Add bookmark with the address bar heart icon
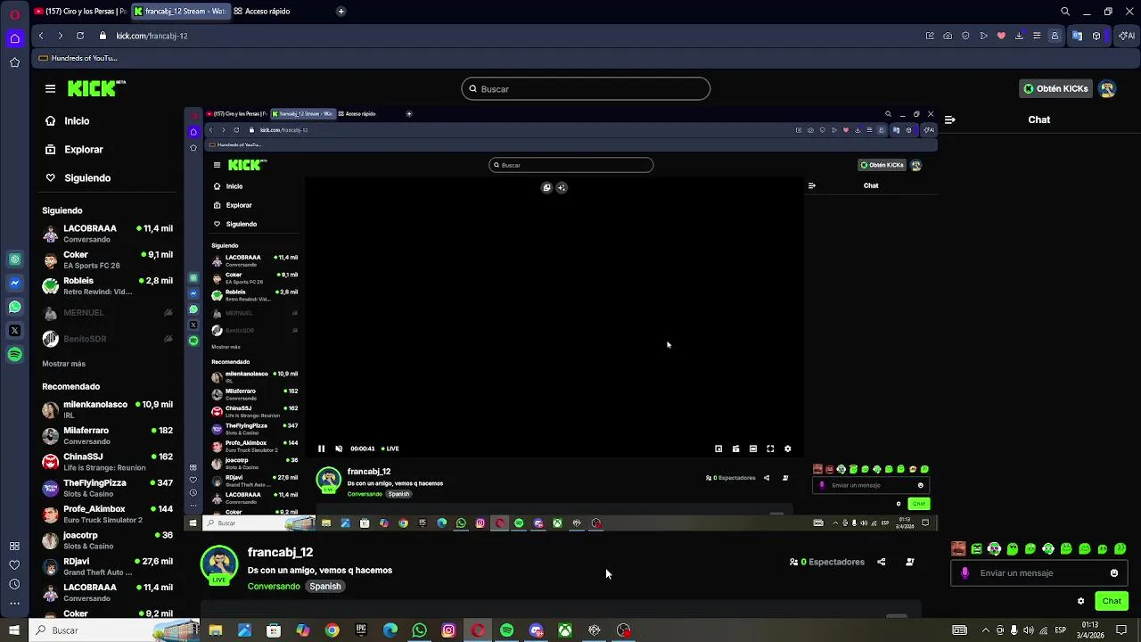Image resolution: width=1141 pixels, height=642 pixels. click(x=1001, y=36)
